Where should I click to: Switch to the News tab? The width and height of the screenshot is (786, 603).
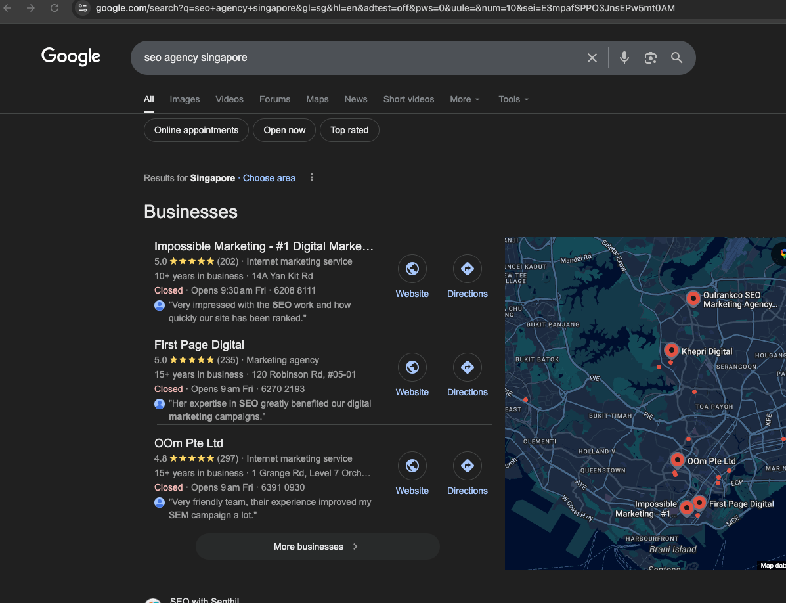[356, 99]
